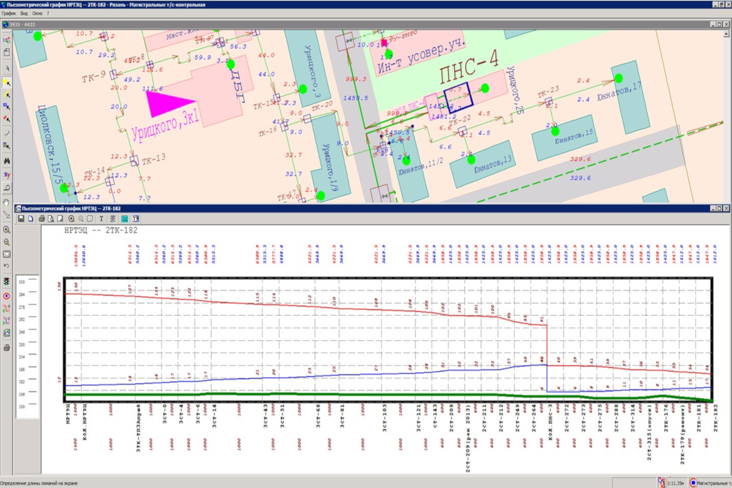Image resolution: width=732 pixels, height=488 pixels.
Task: Select the red star pointer tool
Action: (7, 119)
